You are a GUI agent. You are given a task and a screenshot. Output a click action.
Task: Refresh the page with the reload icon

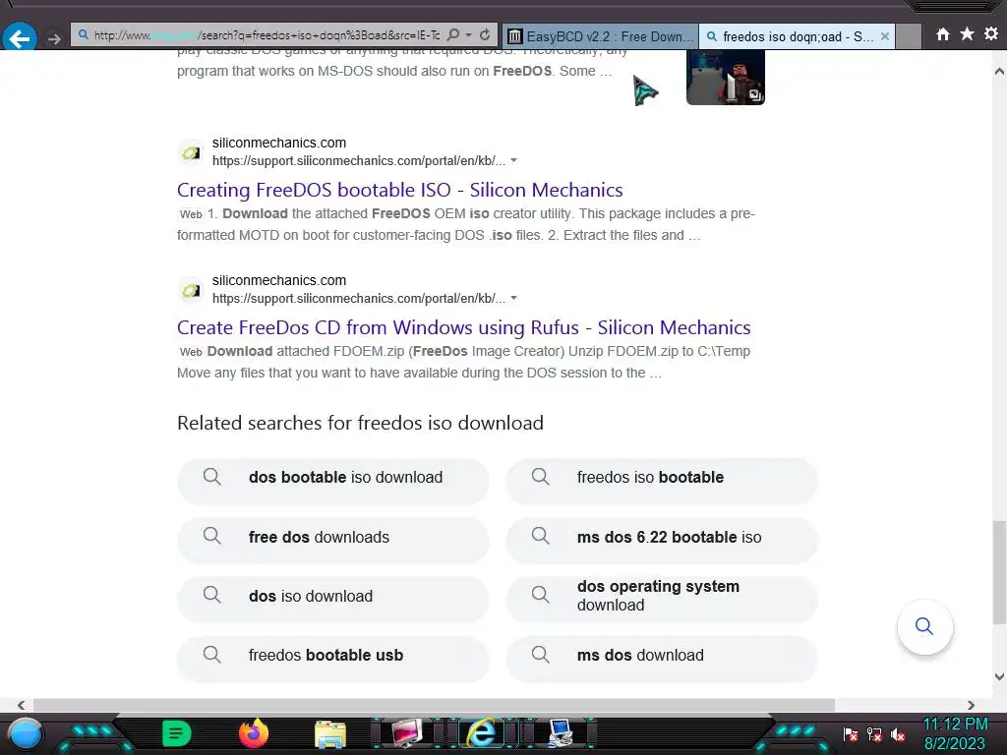tap(486, 34)
